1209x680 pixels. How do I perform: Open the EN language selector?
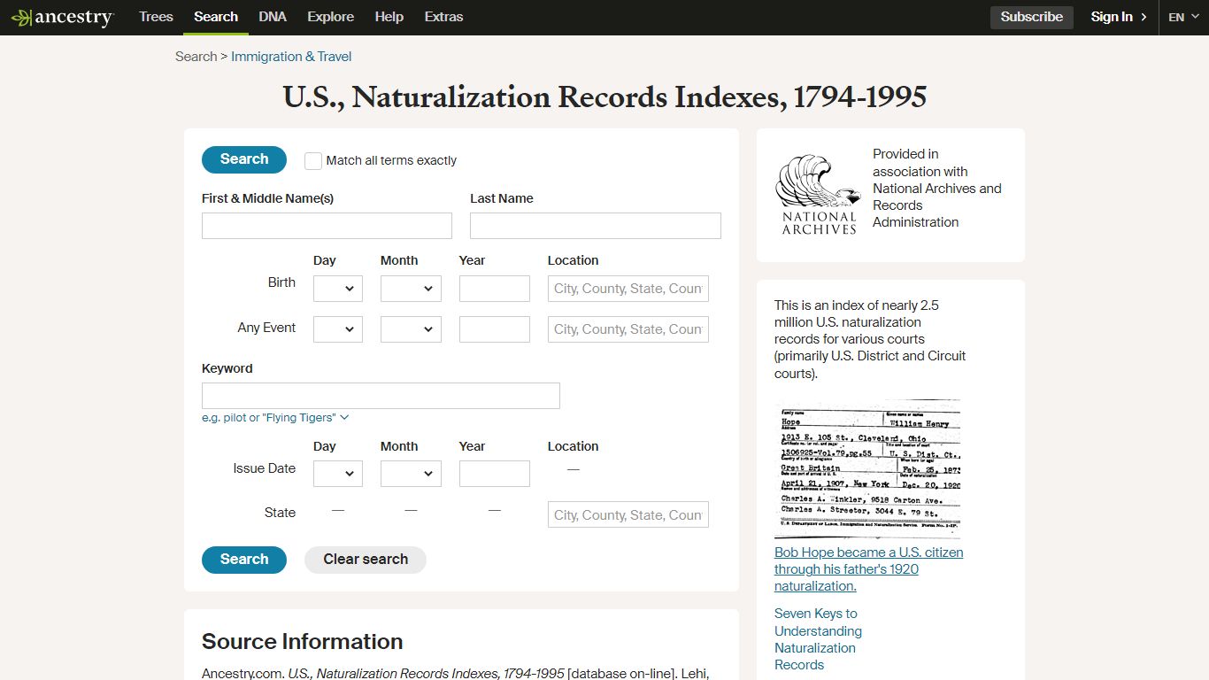coord(1183,17)
